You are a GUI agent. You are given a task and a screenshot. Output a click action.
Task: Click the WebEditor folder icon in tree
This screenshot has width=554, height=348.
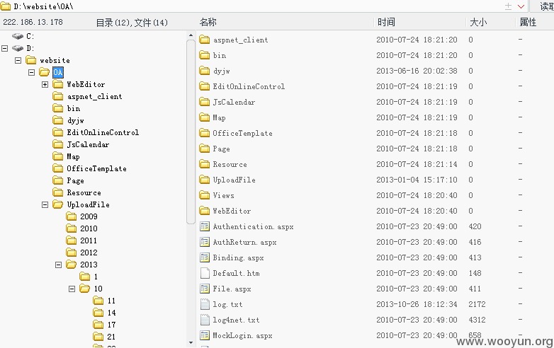(x=57, y=84)
